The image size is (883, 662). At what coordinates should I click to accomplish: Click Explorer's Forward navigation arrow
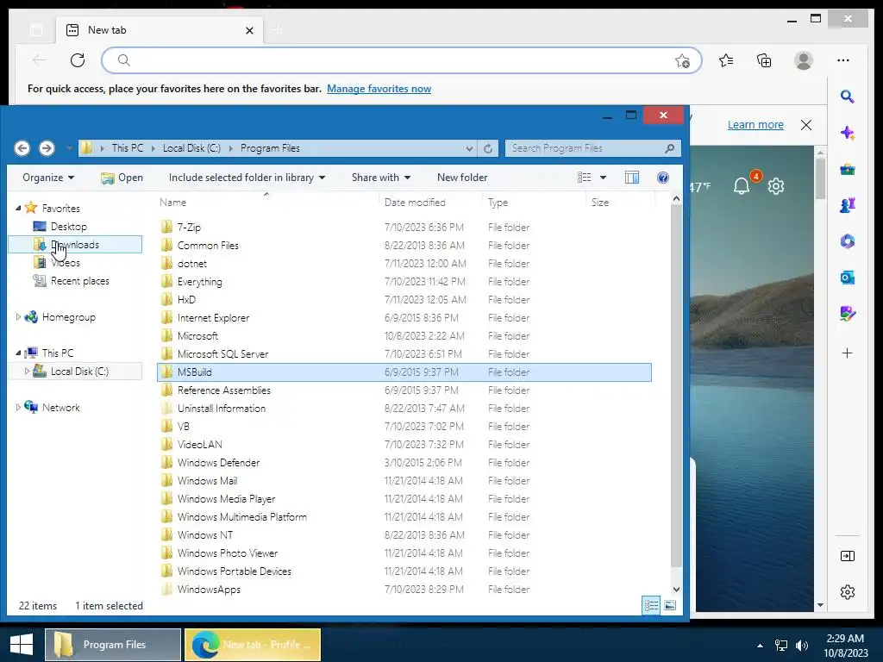[x=47, y=148]
